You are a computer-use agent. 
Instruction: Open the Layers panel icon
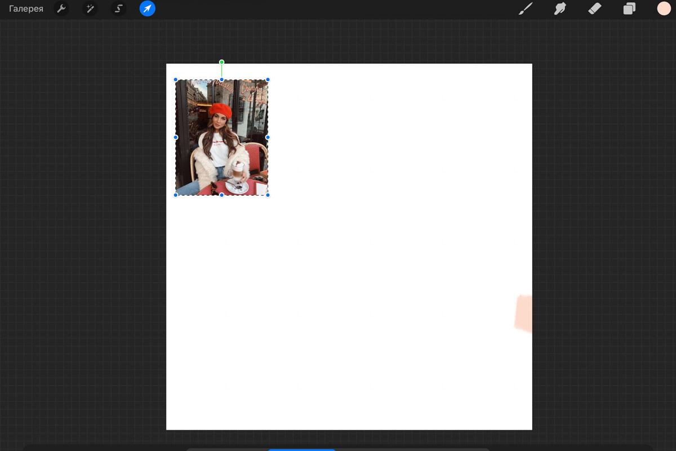coord(629,9)
